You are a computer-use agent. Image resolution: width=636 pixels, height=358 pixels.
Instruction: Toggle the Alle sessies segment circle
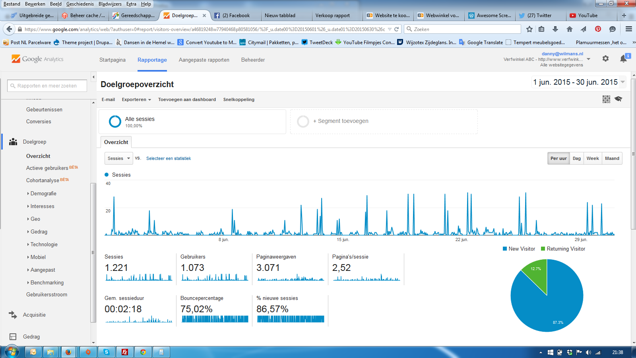(115, 121)
